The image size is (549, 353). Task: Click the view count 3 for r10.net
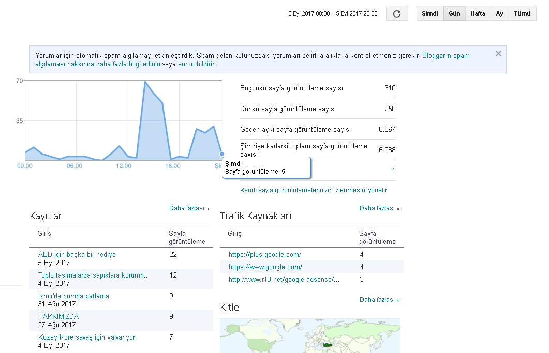point(362,280)
